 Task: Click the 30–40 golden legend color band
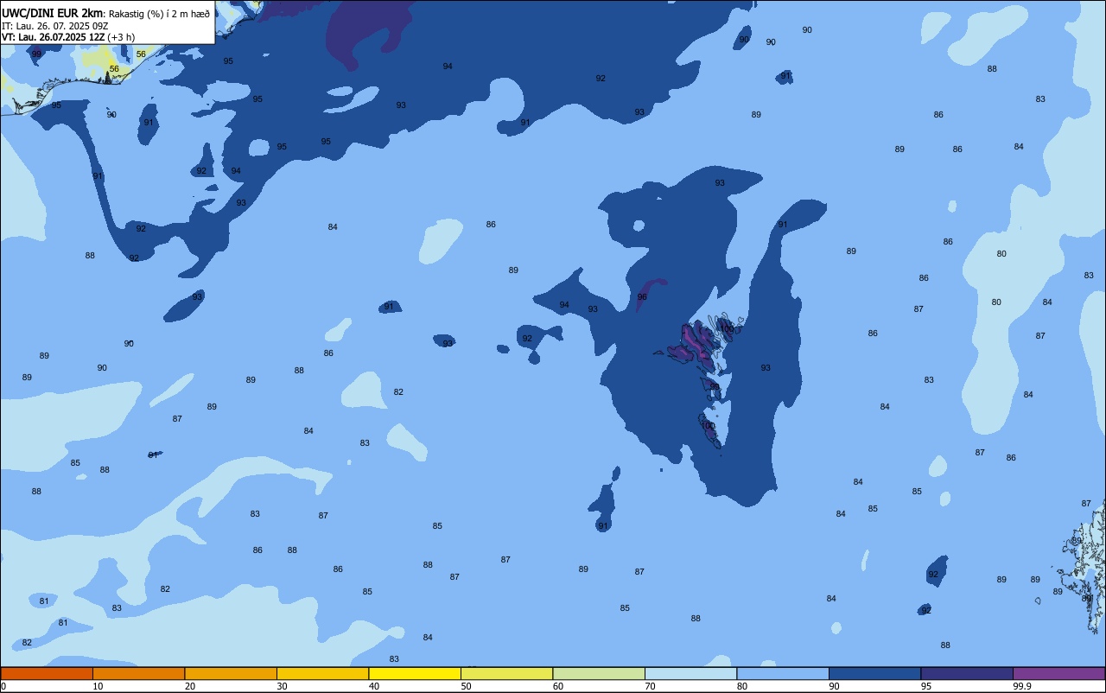(322, 673)
